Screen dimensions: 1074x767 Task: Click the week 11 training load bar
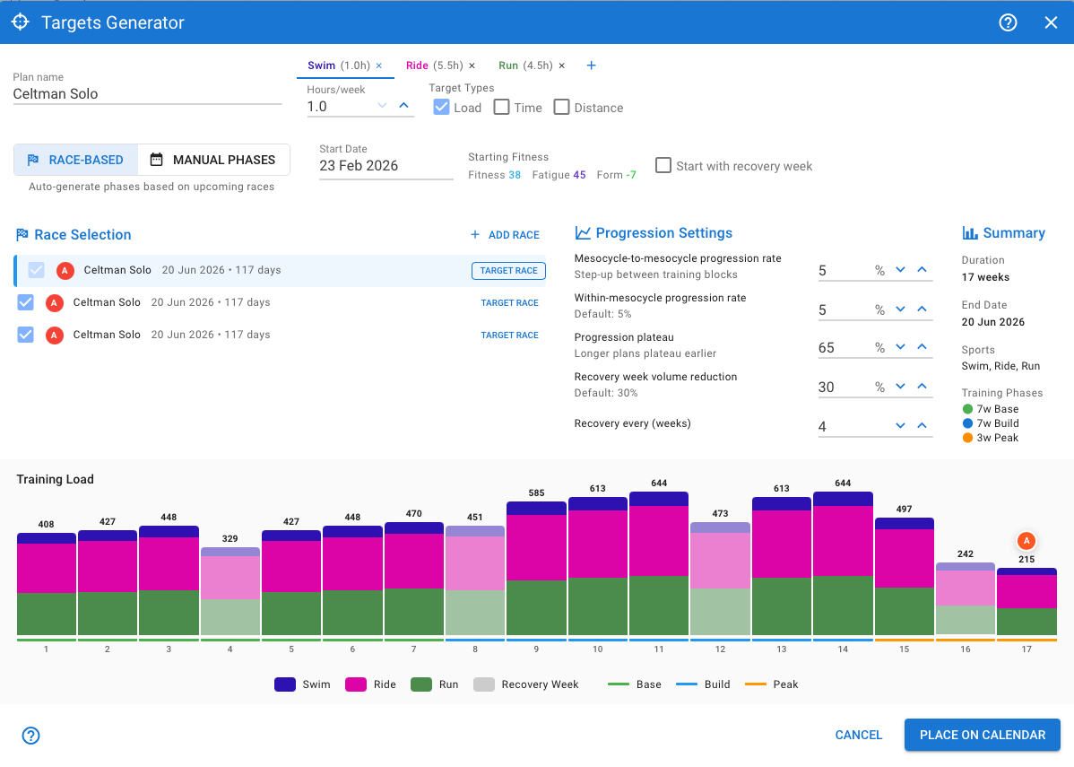coord(659,565)
